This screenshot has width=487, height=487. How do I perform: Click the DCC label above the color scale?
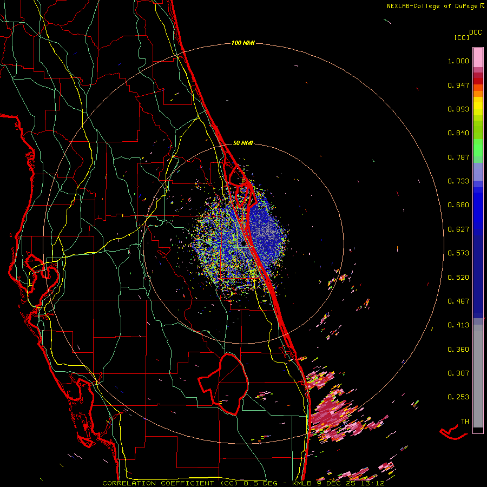click(476, 32)
